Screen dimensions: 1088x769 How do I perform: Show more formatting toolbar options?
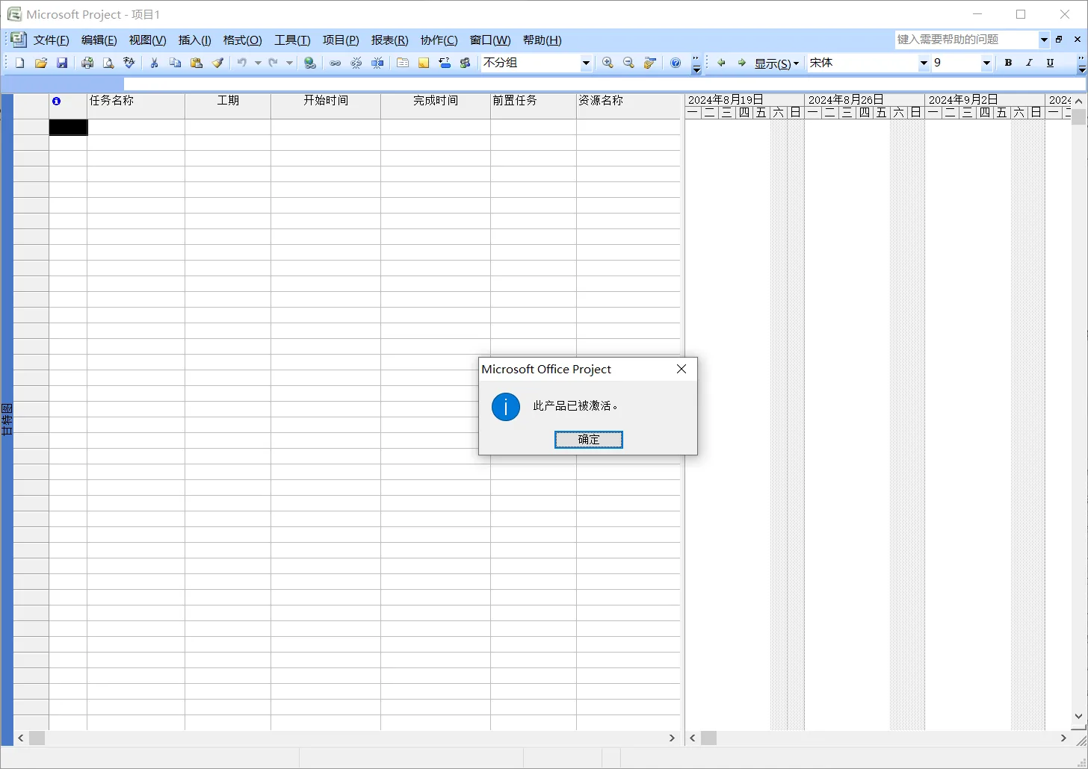tap(1081, 63)
